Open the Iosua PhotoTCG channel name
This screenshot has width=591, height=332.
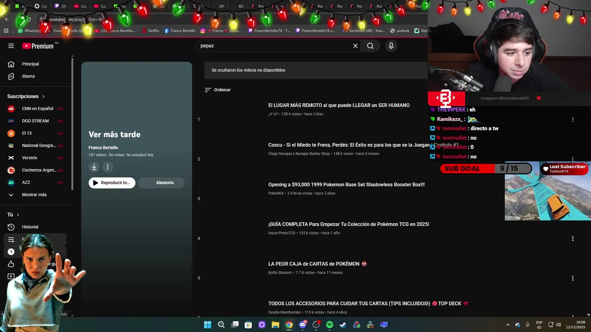282,233
